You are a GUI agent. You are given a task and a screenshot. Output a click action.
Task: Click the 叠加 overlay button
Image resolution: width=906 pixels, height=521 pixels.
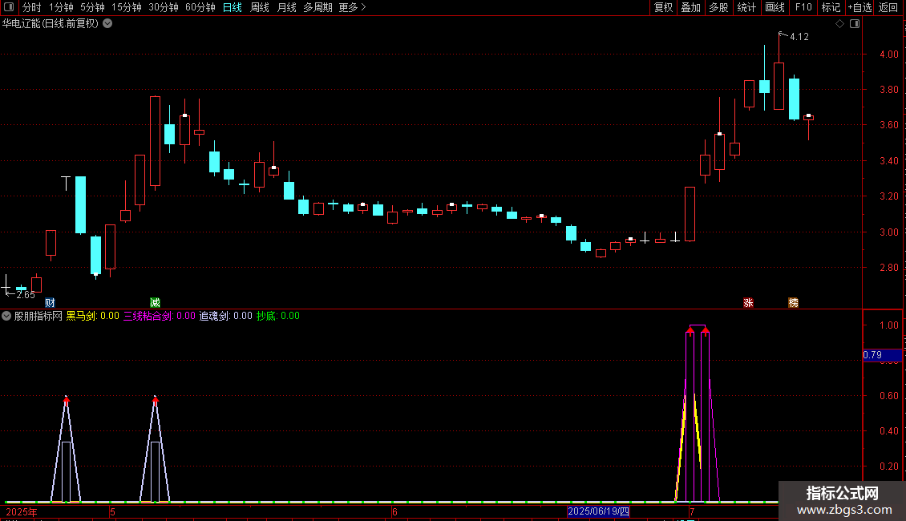[x=691, y=7]
